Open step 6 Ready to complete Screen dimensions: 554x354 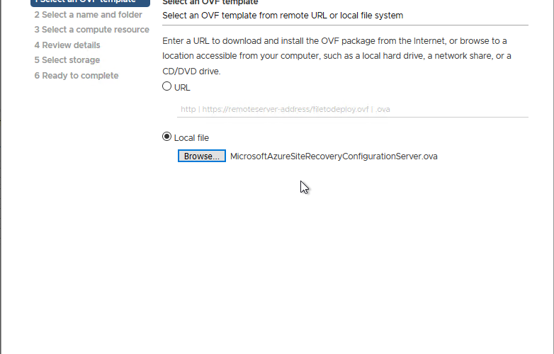[77, 76]
